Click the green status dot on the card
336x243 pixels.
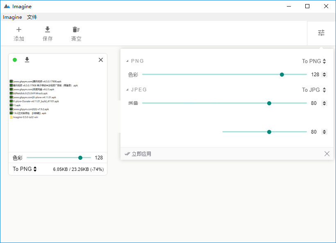click(x=15, y=60)
